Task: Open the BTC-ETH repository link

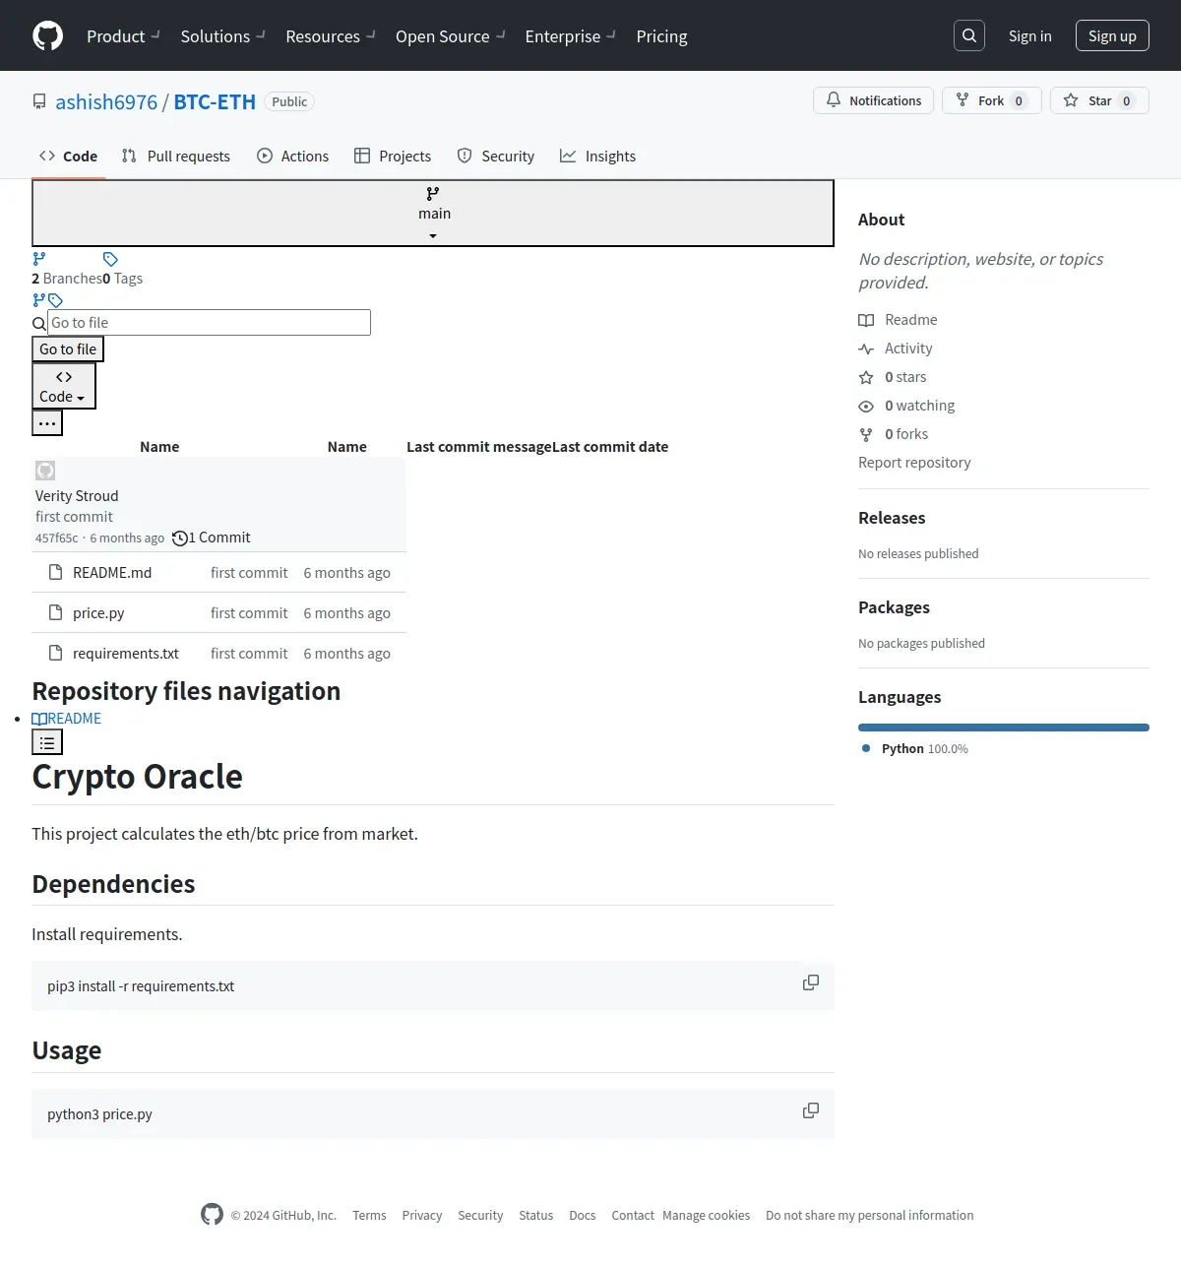Action: (x=215, y=102)
